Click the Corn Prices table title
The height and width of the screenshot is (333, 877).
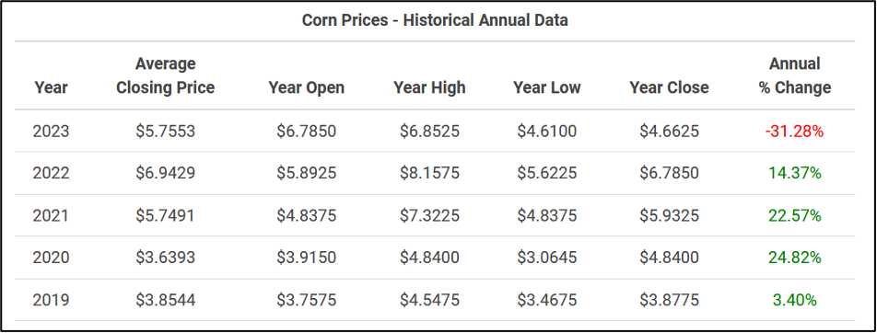(x=435, y=20)
